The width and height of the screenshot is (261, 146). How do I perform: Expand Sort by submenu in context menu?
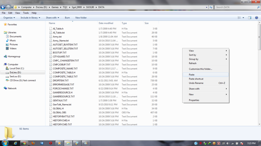pos(206,55)
